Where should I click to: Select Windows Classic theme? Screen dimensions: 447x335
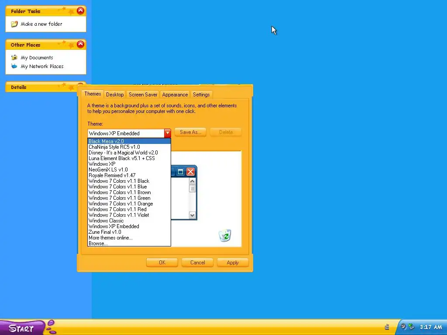coord(129,221)
